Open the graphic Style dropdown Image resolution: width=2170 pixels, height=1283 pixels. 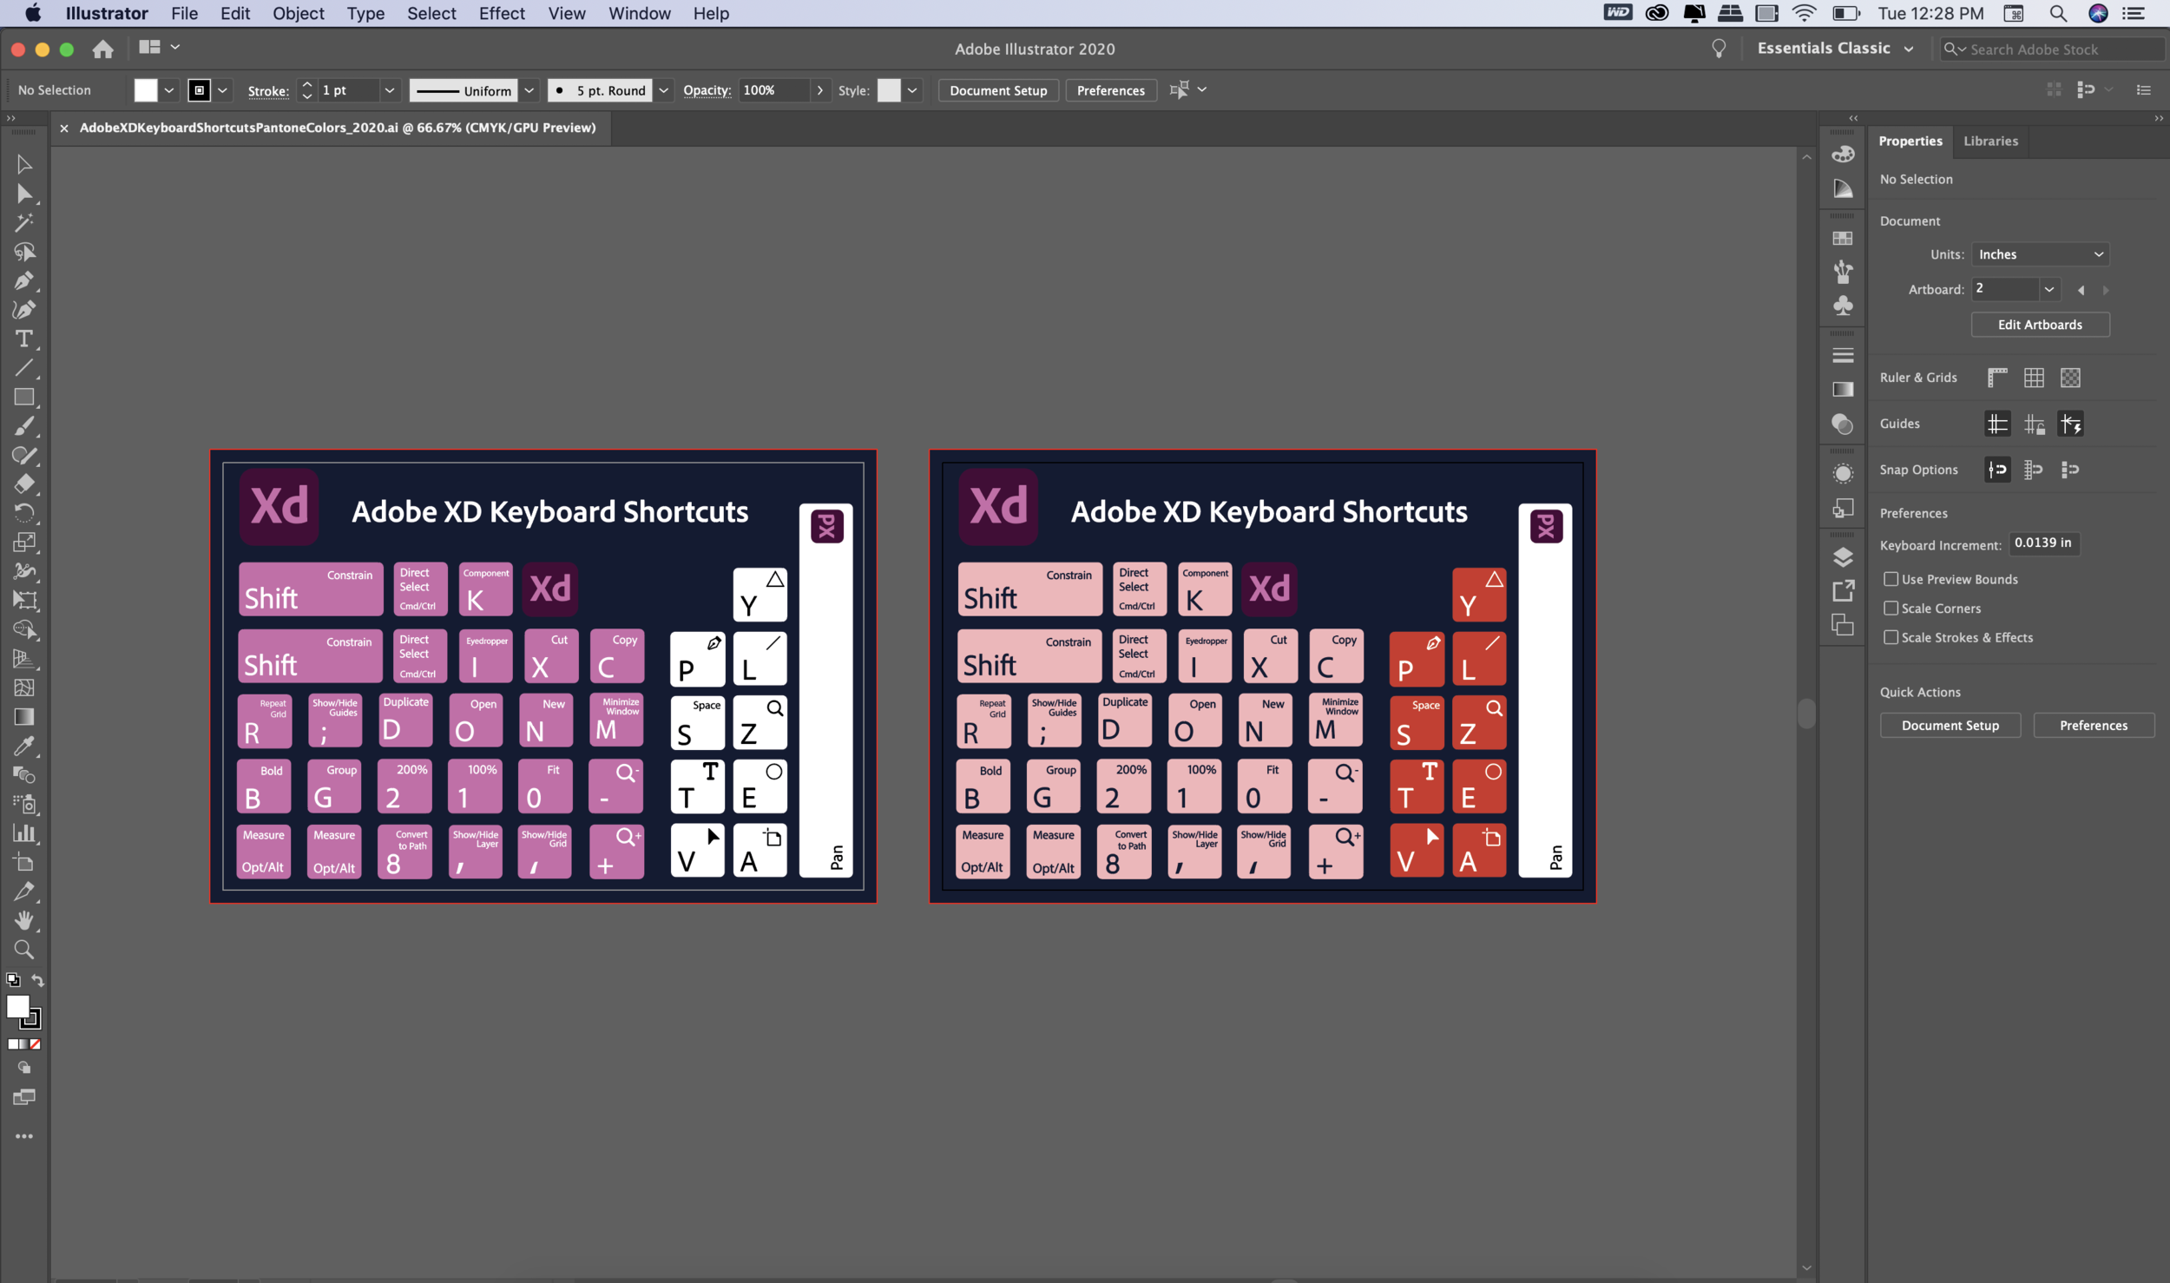click(912, 90)
